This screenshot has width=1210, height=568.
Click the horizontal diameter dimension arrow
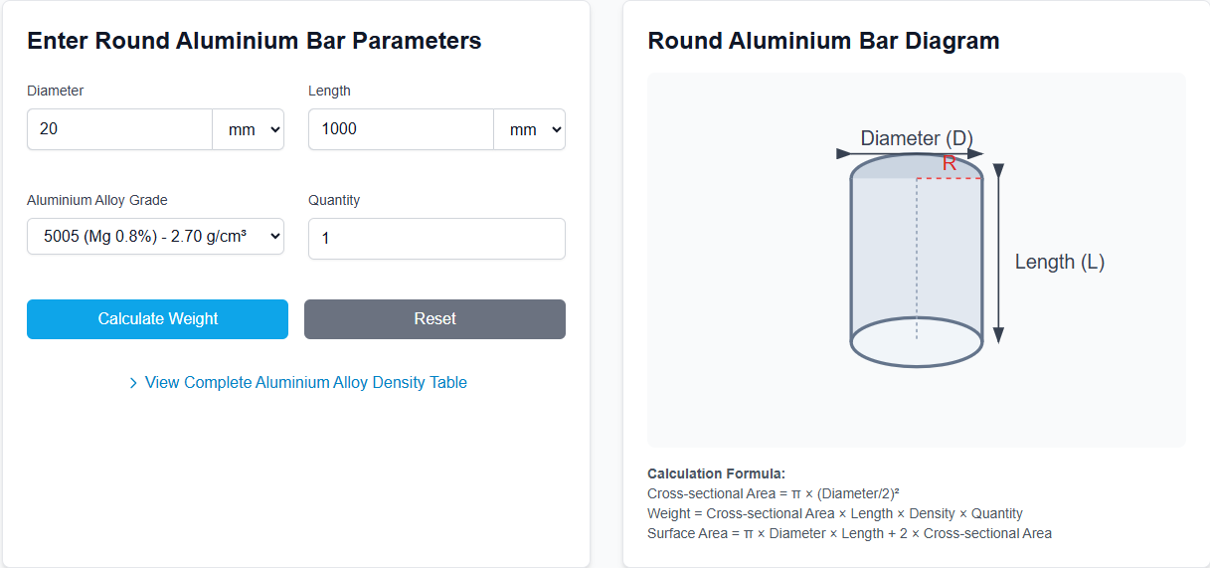tap(910, 154)
